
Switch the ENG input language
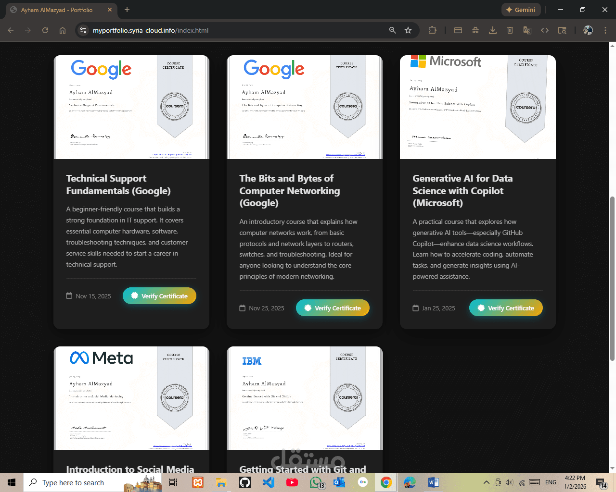[x=551, y=482]
